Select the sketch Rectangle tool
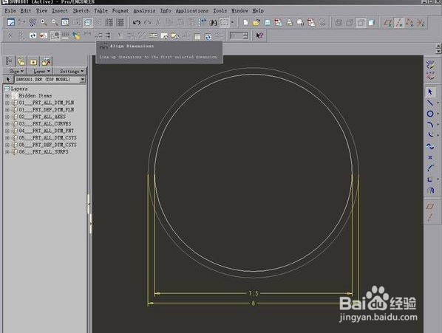This screenshot has height=333, width=442. (x=430, y=179)
